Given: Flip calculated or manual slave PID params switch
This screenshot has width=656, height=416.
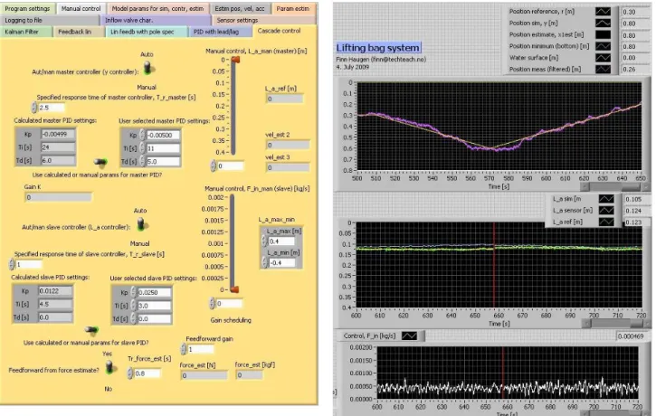Looking at the screenshot, I should tap(91, 330).
